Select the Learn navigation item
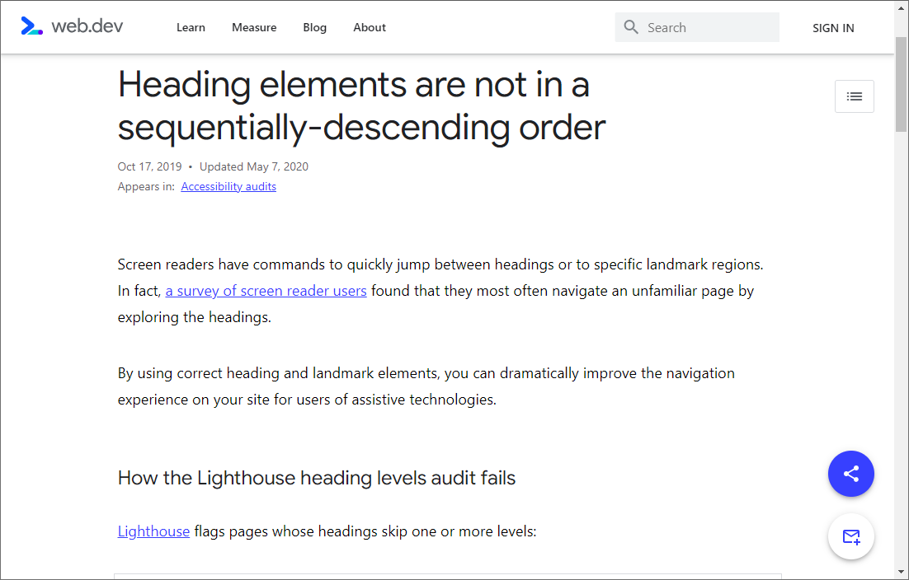The image size is (909, 580). click(x=191, y=27)
